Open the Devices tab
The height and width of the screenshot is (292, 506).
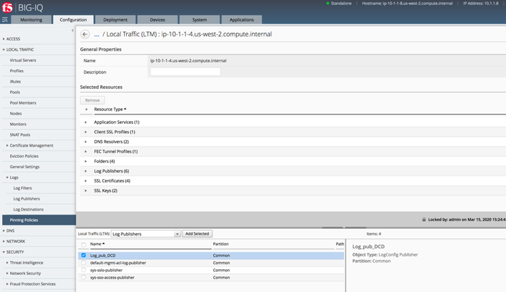[x=156, y=20]
